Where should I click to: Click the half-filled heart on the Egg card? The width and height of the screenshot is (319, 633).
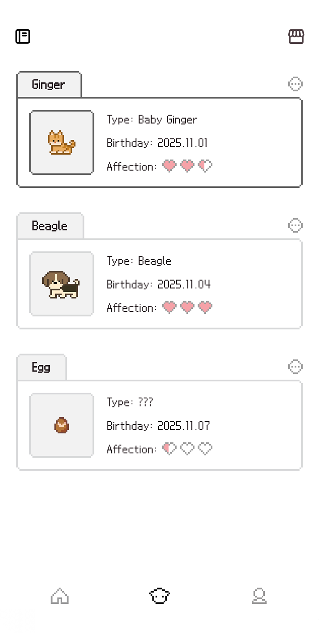pos(170,448)
